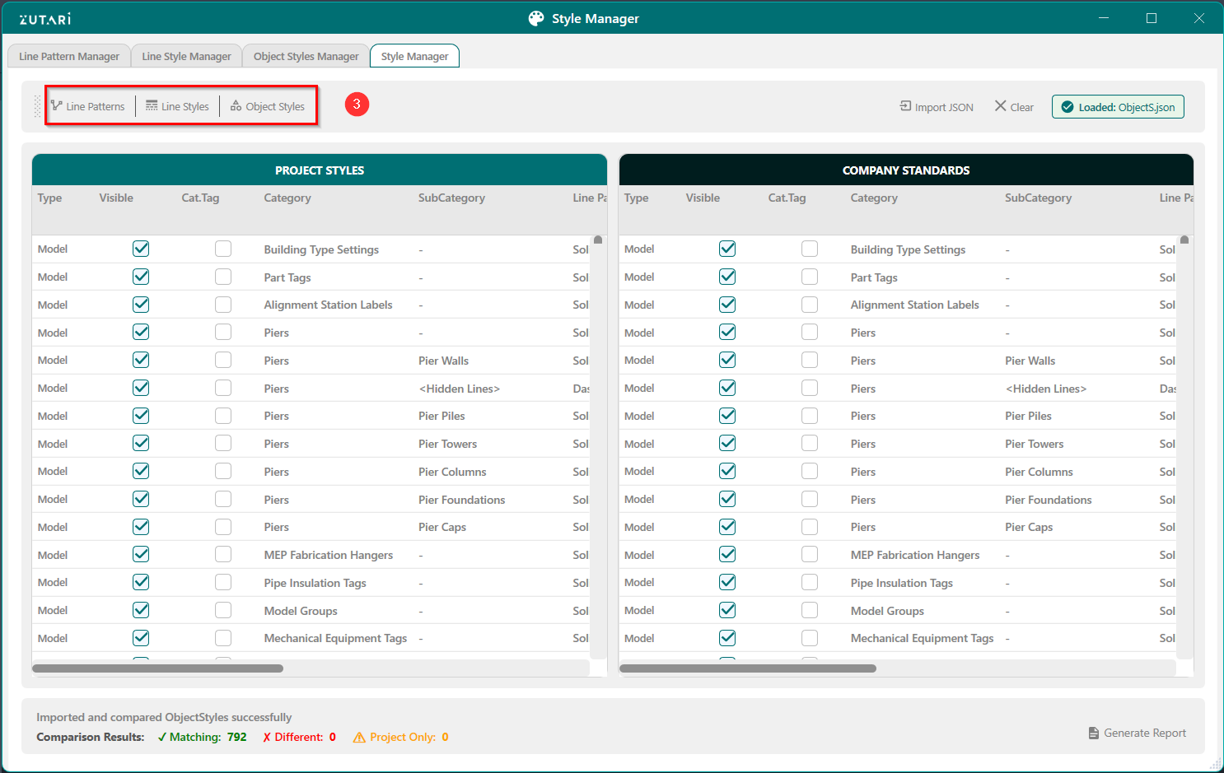Image resolution: width=1224 pixels, height=773 pixels.
Task: Uncheck Visible for Project Building Type Settings
Action: click(x=141, y=249)
